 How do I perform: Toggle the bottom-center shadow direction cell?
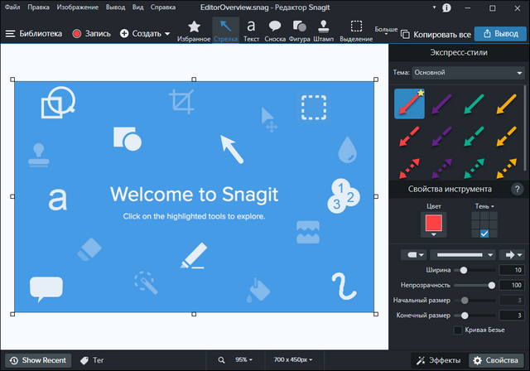(x=485, y=233)
